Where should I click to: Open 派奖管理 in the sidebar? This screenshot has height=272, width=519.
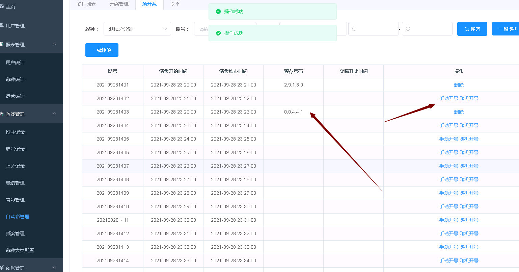[x=15, y=233]
